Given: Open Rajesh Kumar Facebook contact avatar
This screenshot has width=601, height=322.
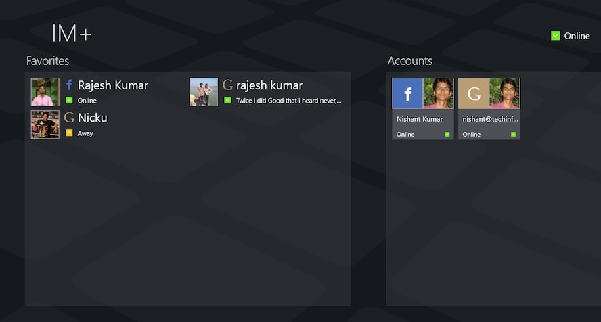Looking at the screenshot, I should (x=45, y=92).
